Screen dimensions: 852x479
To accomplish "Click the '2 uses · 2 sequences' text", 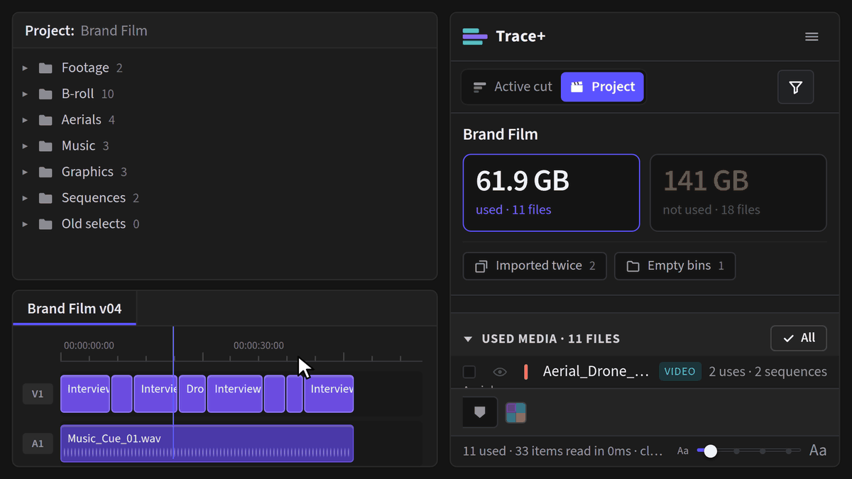I will [x=768, y=371].
